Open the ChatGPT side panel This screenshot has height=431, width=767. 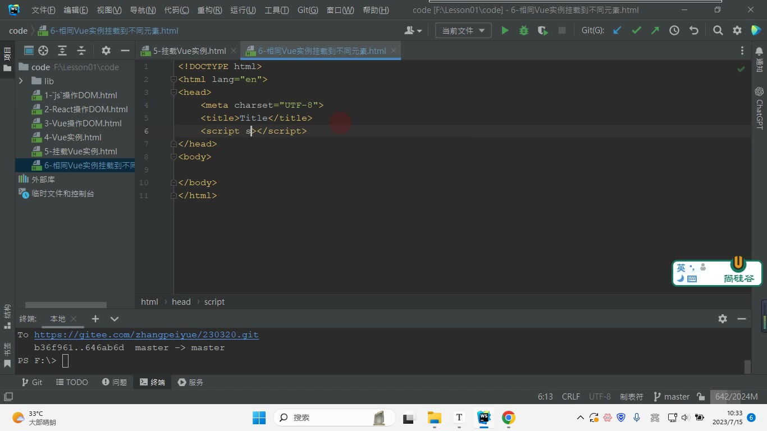pyautogui.click(x=759, y=108)
